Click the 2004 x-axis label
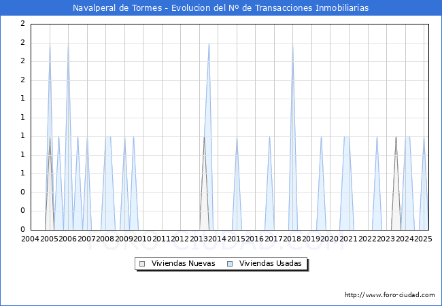This screenshot has width=442, height=306. point(31,239)
